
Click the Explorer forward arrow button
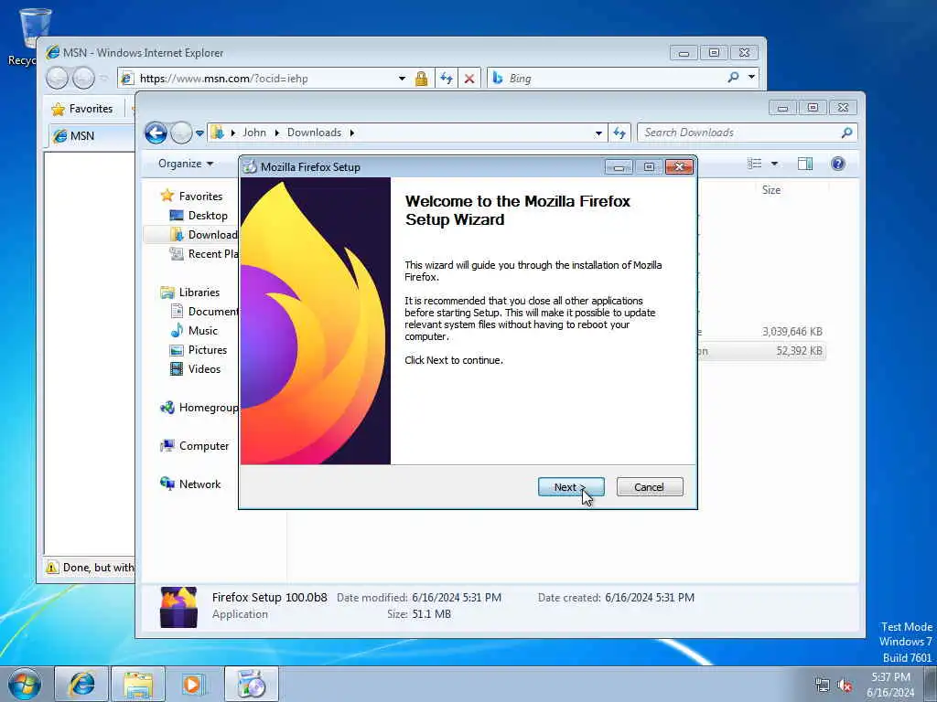click(x=181, y=133)
